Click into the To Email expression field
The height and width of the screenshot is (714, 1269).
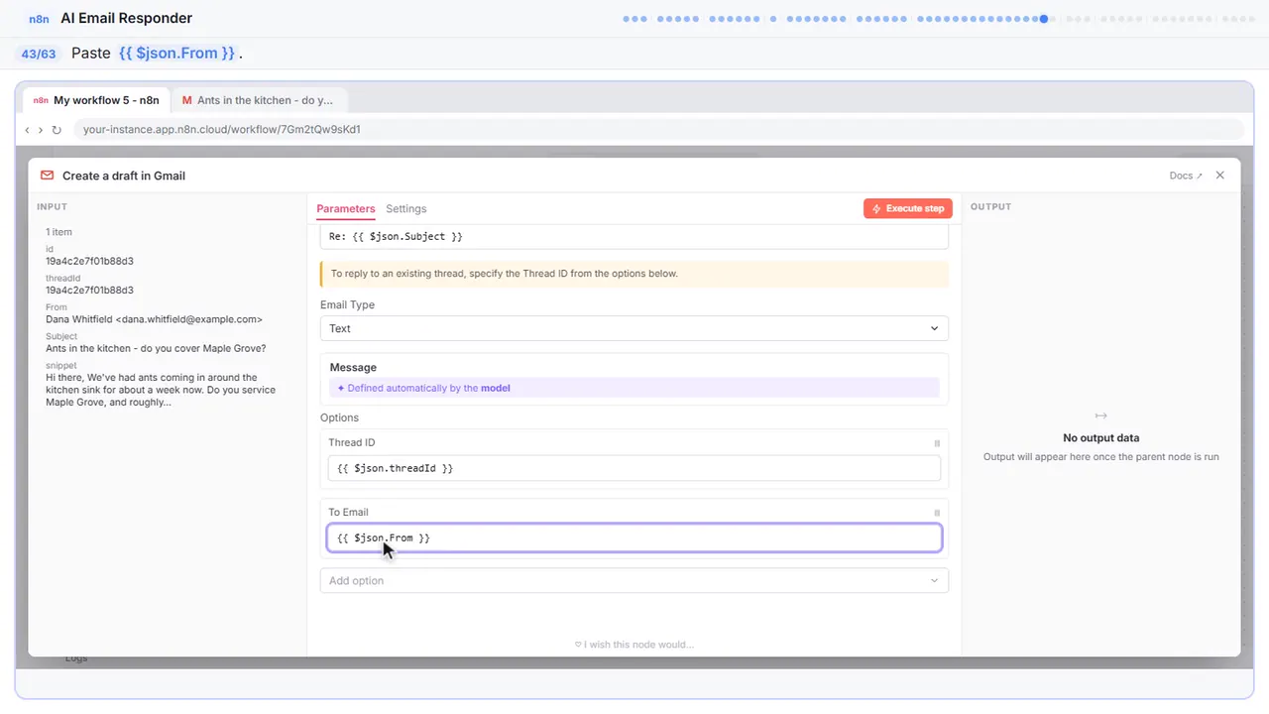click(x=634, y=537)
